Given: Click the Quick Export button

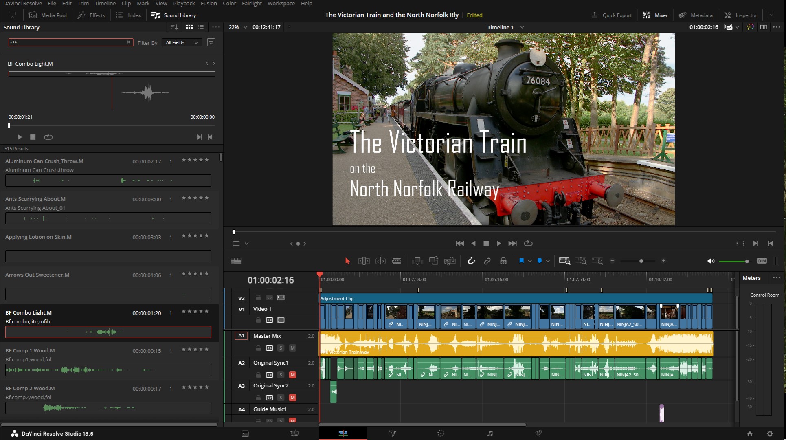Looking at the screenshot, I should 611,15.
